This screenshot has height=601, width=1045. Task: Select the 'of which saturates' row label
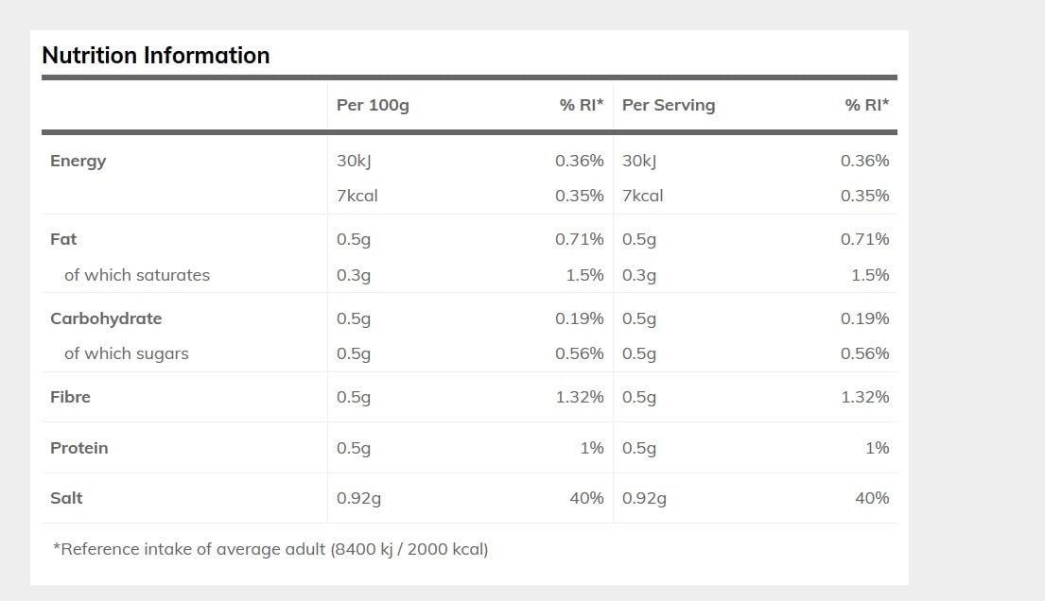(137, 275)
